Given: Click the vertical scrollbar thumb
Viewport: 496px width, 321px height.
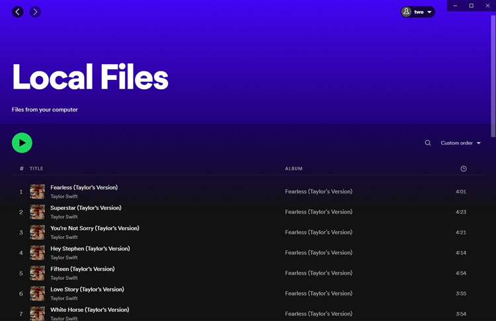Looking at the screenshot, I should point(493,76).
